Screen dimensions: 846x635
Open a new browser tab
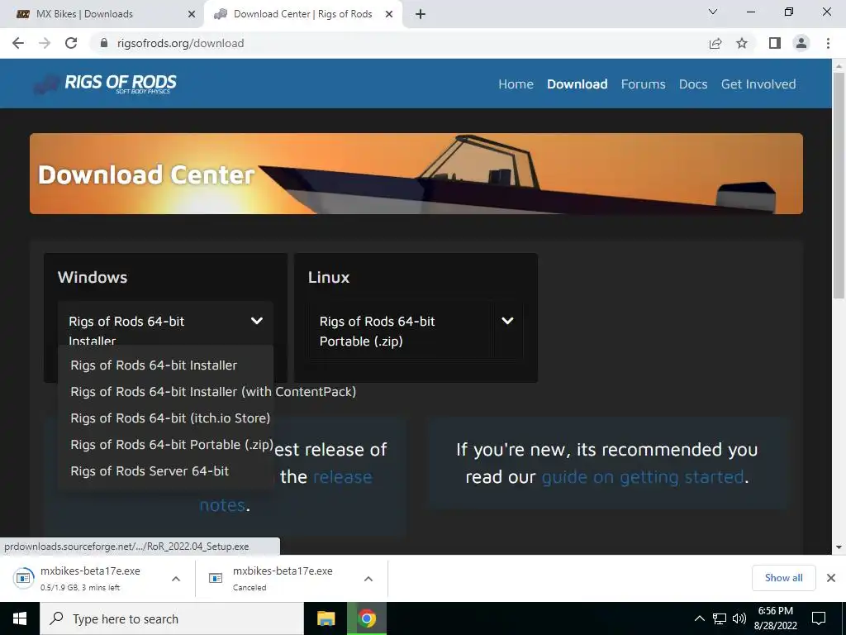(421, 14)
